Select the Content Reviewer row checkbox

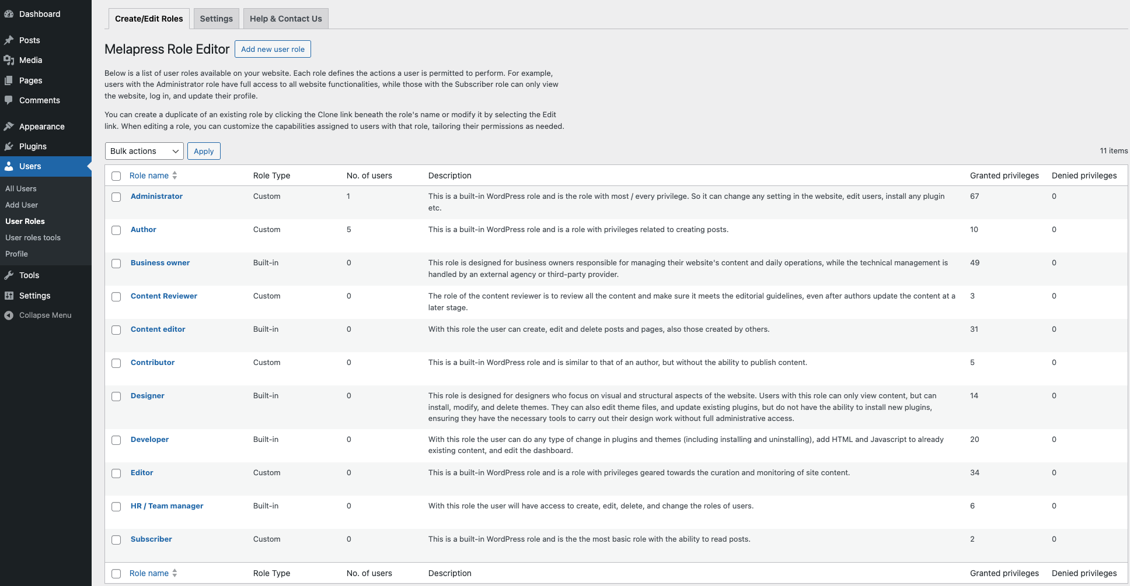point(116,297)
